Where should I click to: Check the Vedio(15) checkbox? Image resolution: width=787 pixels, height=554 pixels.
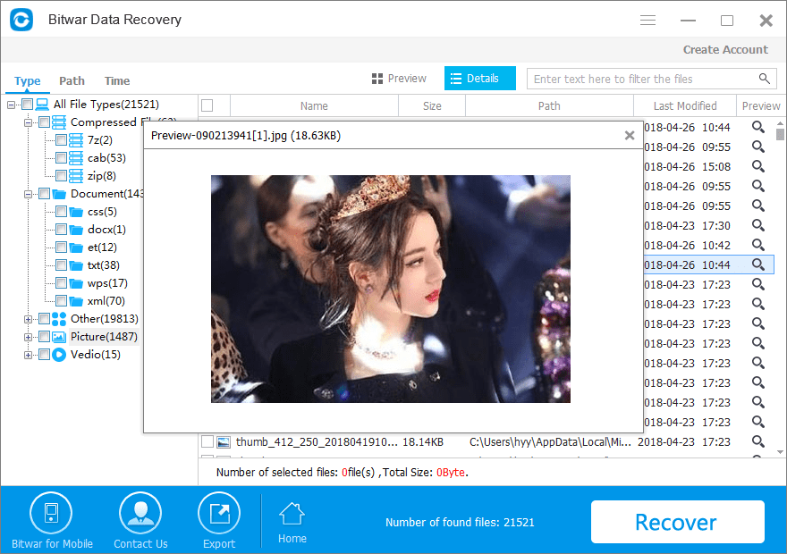[44, 355]
